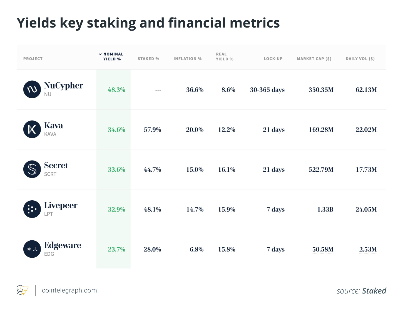Click the Livepeer logo icon
The image size is (403, 313).
(x=32, y=209)
